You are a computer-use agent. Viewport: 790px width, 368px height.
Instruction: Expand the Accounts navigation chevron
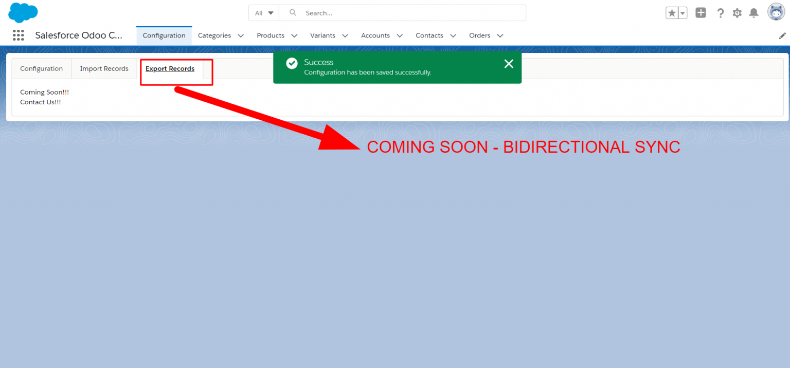pyautogui.click(x=400, y=35)
